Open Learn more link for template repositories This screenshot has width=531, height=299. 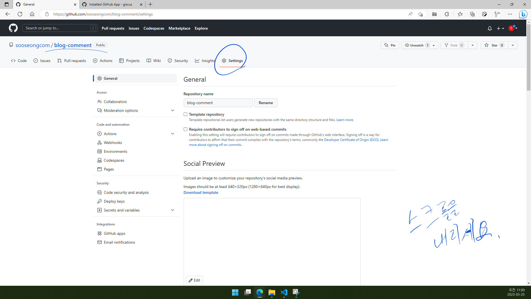(345, 120)
